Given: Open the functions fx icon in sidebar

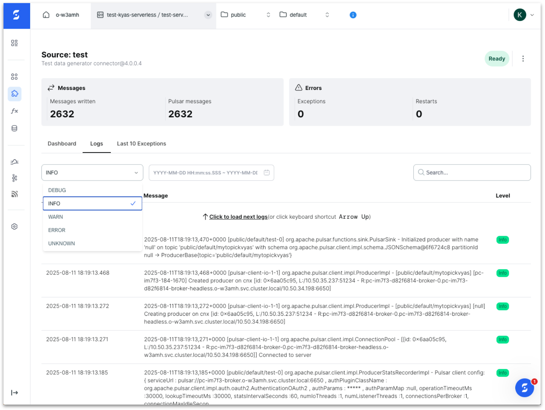Looking at the screenshot, I should [x=14, y=111].
